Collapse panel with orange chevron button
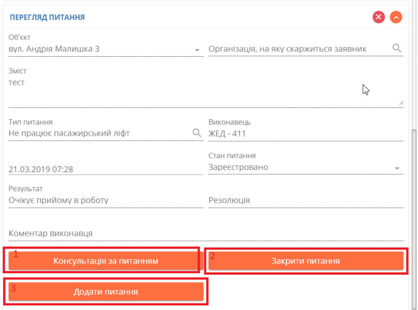Screen dimensions: 418x310 point(396,17)
